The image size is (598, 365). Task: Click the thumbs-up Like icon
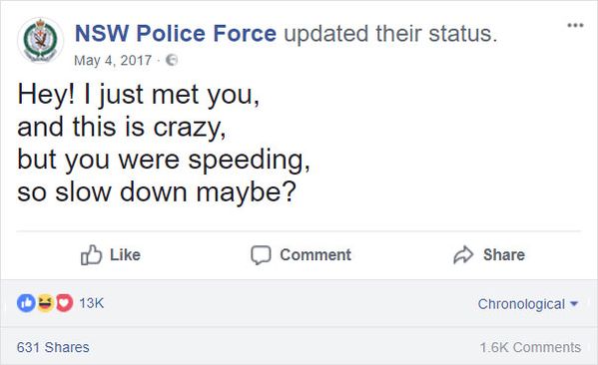click(91, 254)
